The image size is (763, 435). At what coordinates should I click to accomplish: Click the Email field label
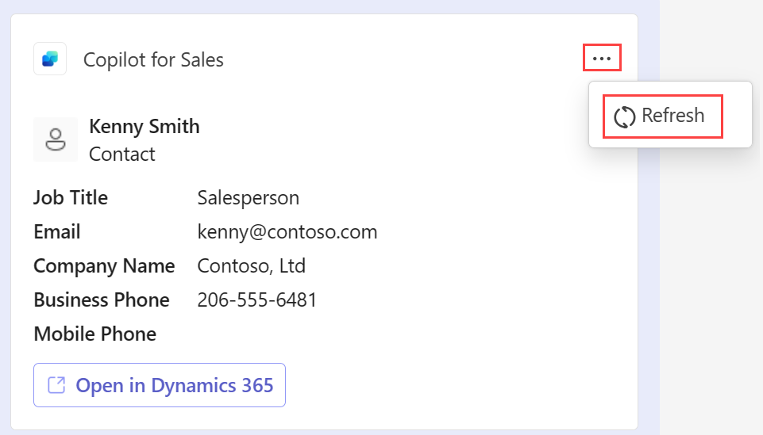[x=56, y=232]
